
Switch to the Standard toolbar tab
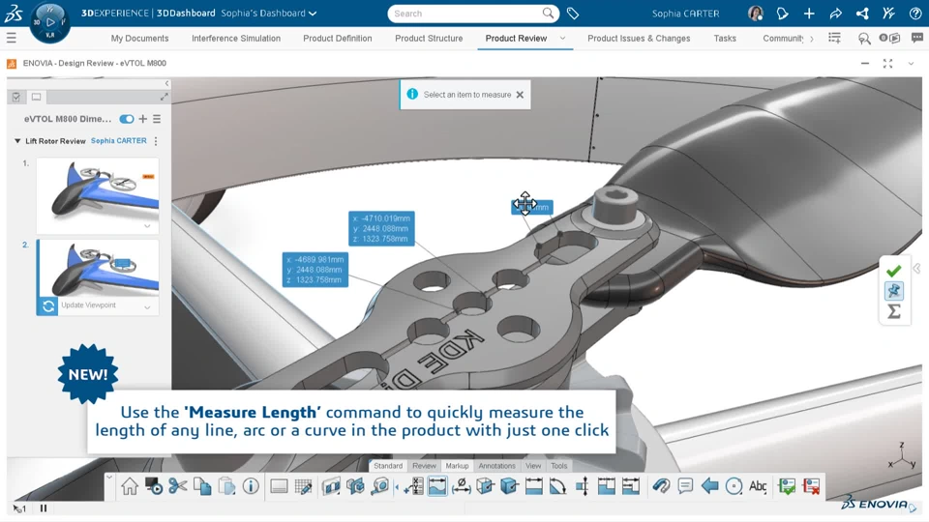(388, 466)
